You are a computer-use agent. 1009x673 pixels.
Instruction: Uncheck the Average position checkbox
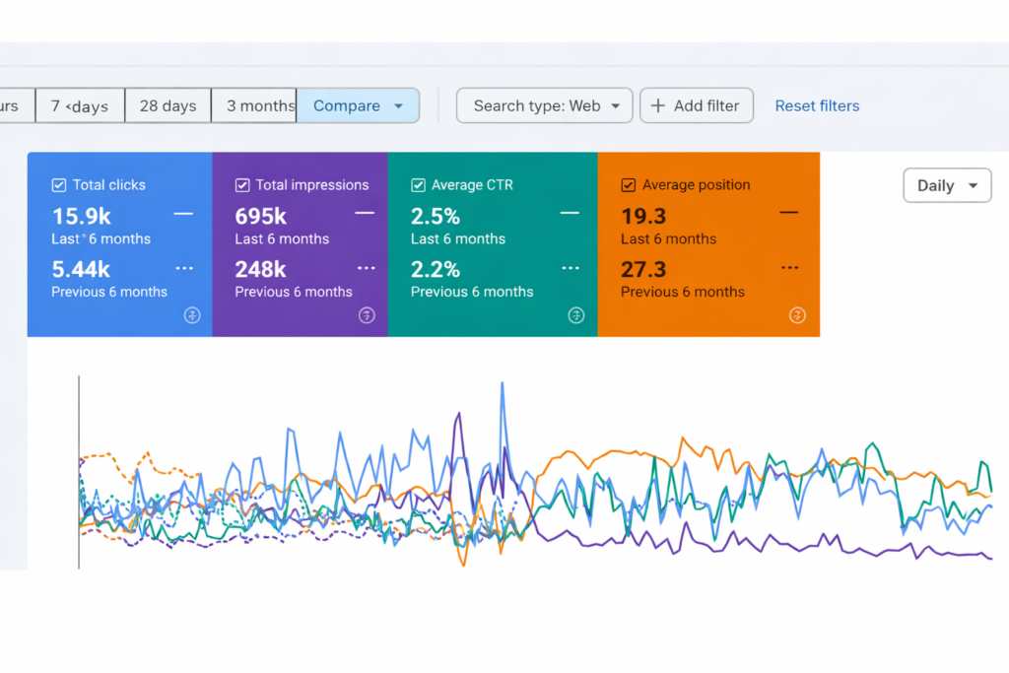pos(628,184)
